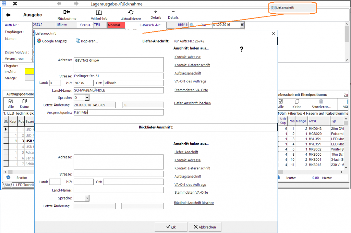351x233 pixels.
Task: Open Artikel-Info
Action: (99, 15)
